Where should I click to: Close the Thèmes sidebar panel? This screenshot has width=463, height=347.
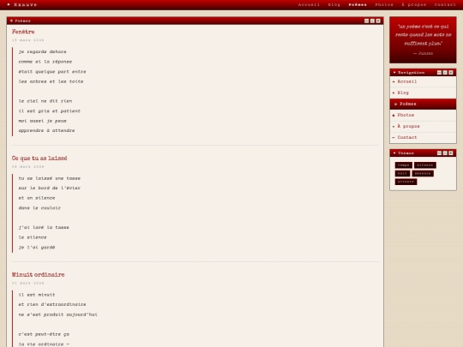(451, 153)
